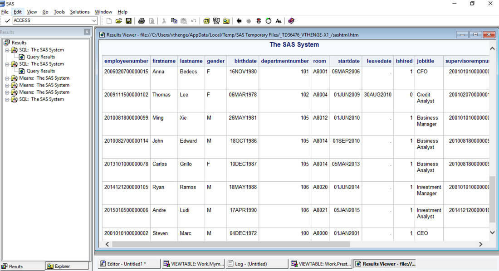The width and height of the screenshot is (499, 271).
Task: Switch to VIEWTABLE: Work.Prest... window tab
Action: [x=321, y=264]
